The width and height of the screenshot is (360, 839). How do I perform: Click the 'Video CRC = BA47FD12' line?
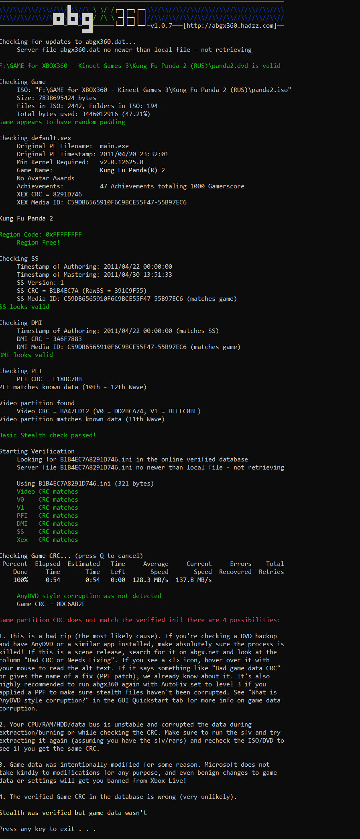click(x=109, y=411)
